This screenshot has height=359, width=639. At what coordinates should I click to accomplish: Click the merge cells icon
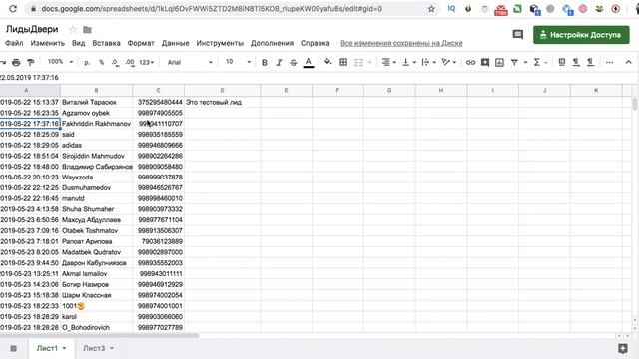tap(358, 62)
